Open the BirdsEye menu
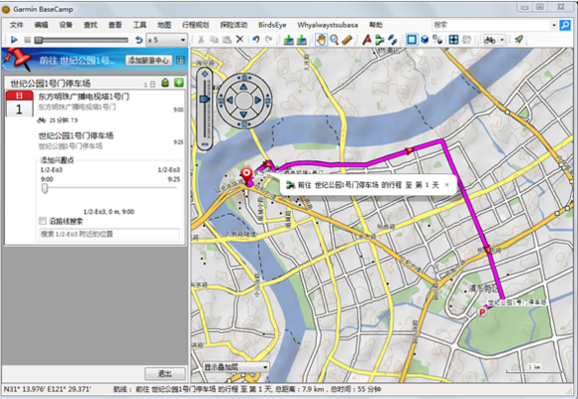The height and width of the screenshot is (399, 578). pos(272,25)
